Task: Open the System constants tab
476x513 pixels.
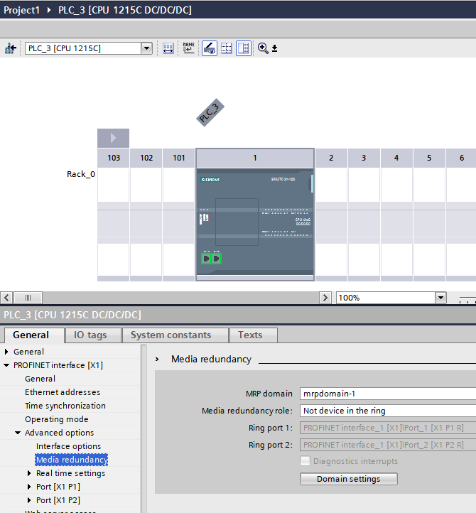Action: coord(171,335)
